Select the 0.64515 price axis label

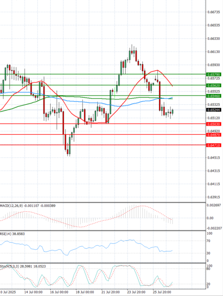214,157
